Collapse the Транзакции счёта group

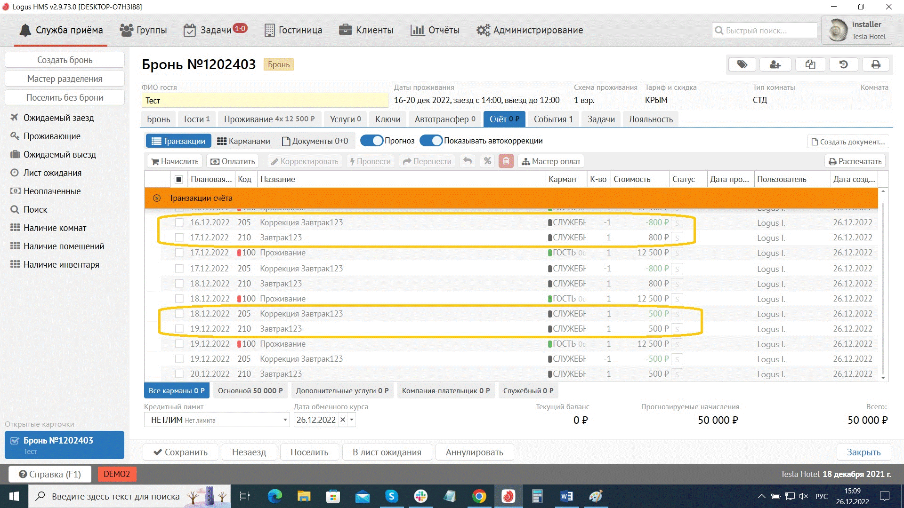click(x=157, y=198)
